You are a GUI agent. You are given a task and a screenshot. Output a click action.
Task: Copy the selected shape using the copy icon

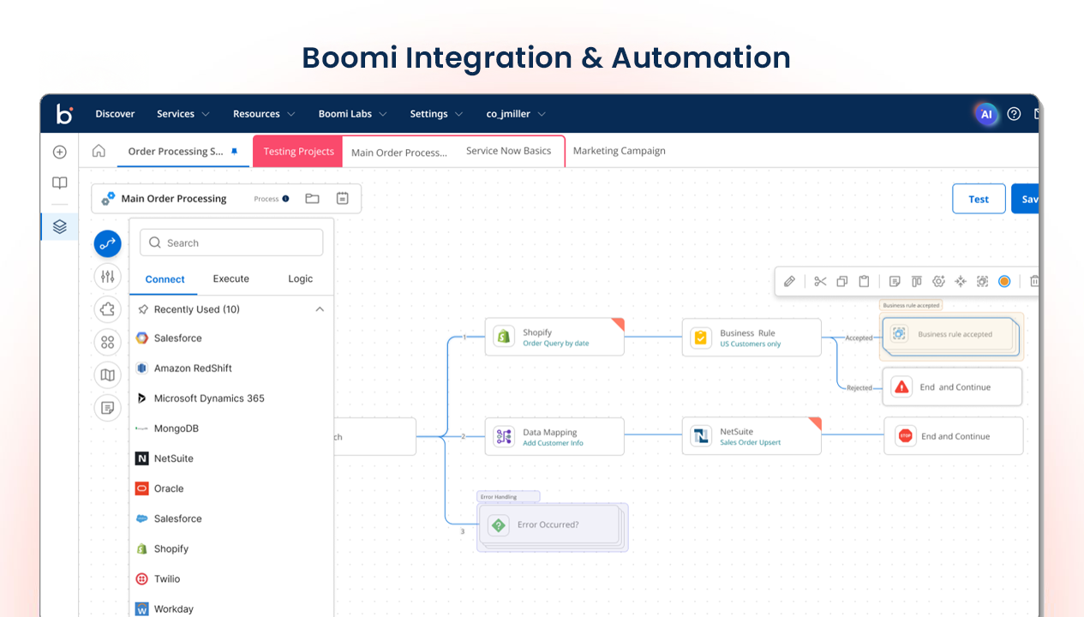point(841,280)
